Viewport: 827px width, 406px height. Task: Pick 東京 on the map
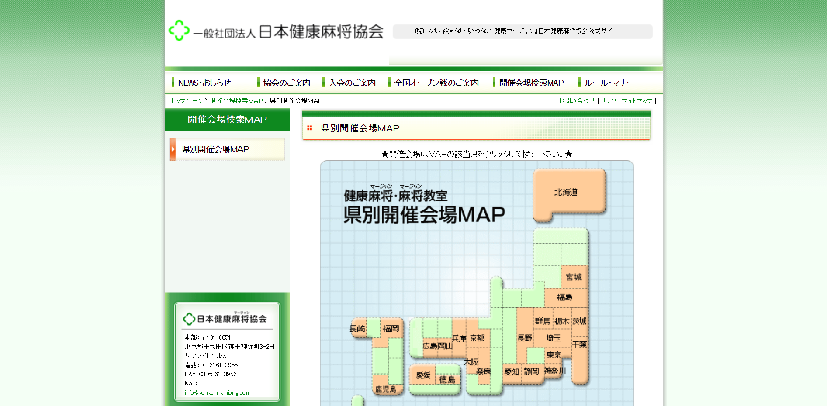(554, 355)
